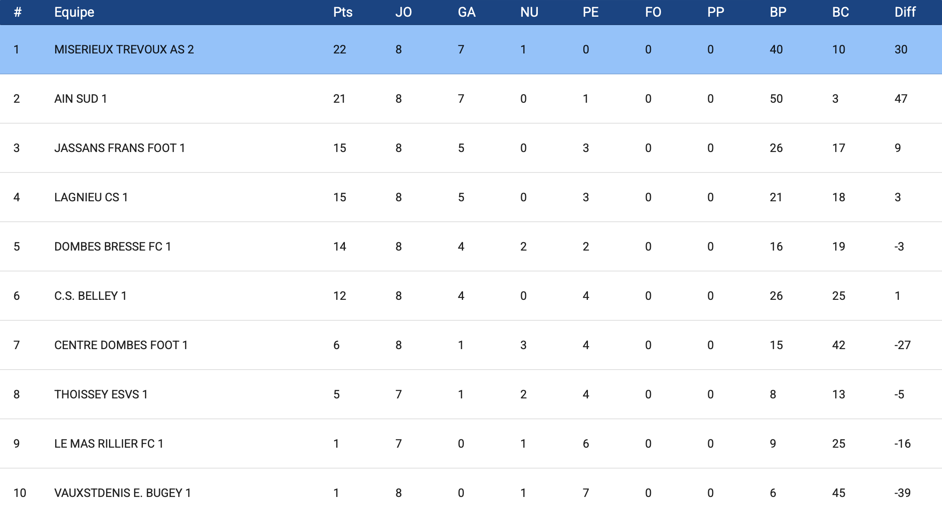This screenshot has height=517, width=942.
Task: Select the Diff column header
Action: 905,12
